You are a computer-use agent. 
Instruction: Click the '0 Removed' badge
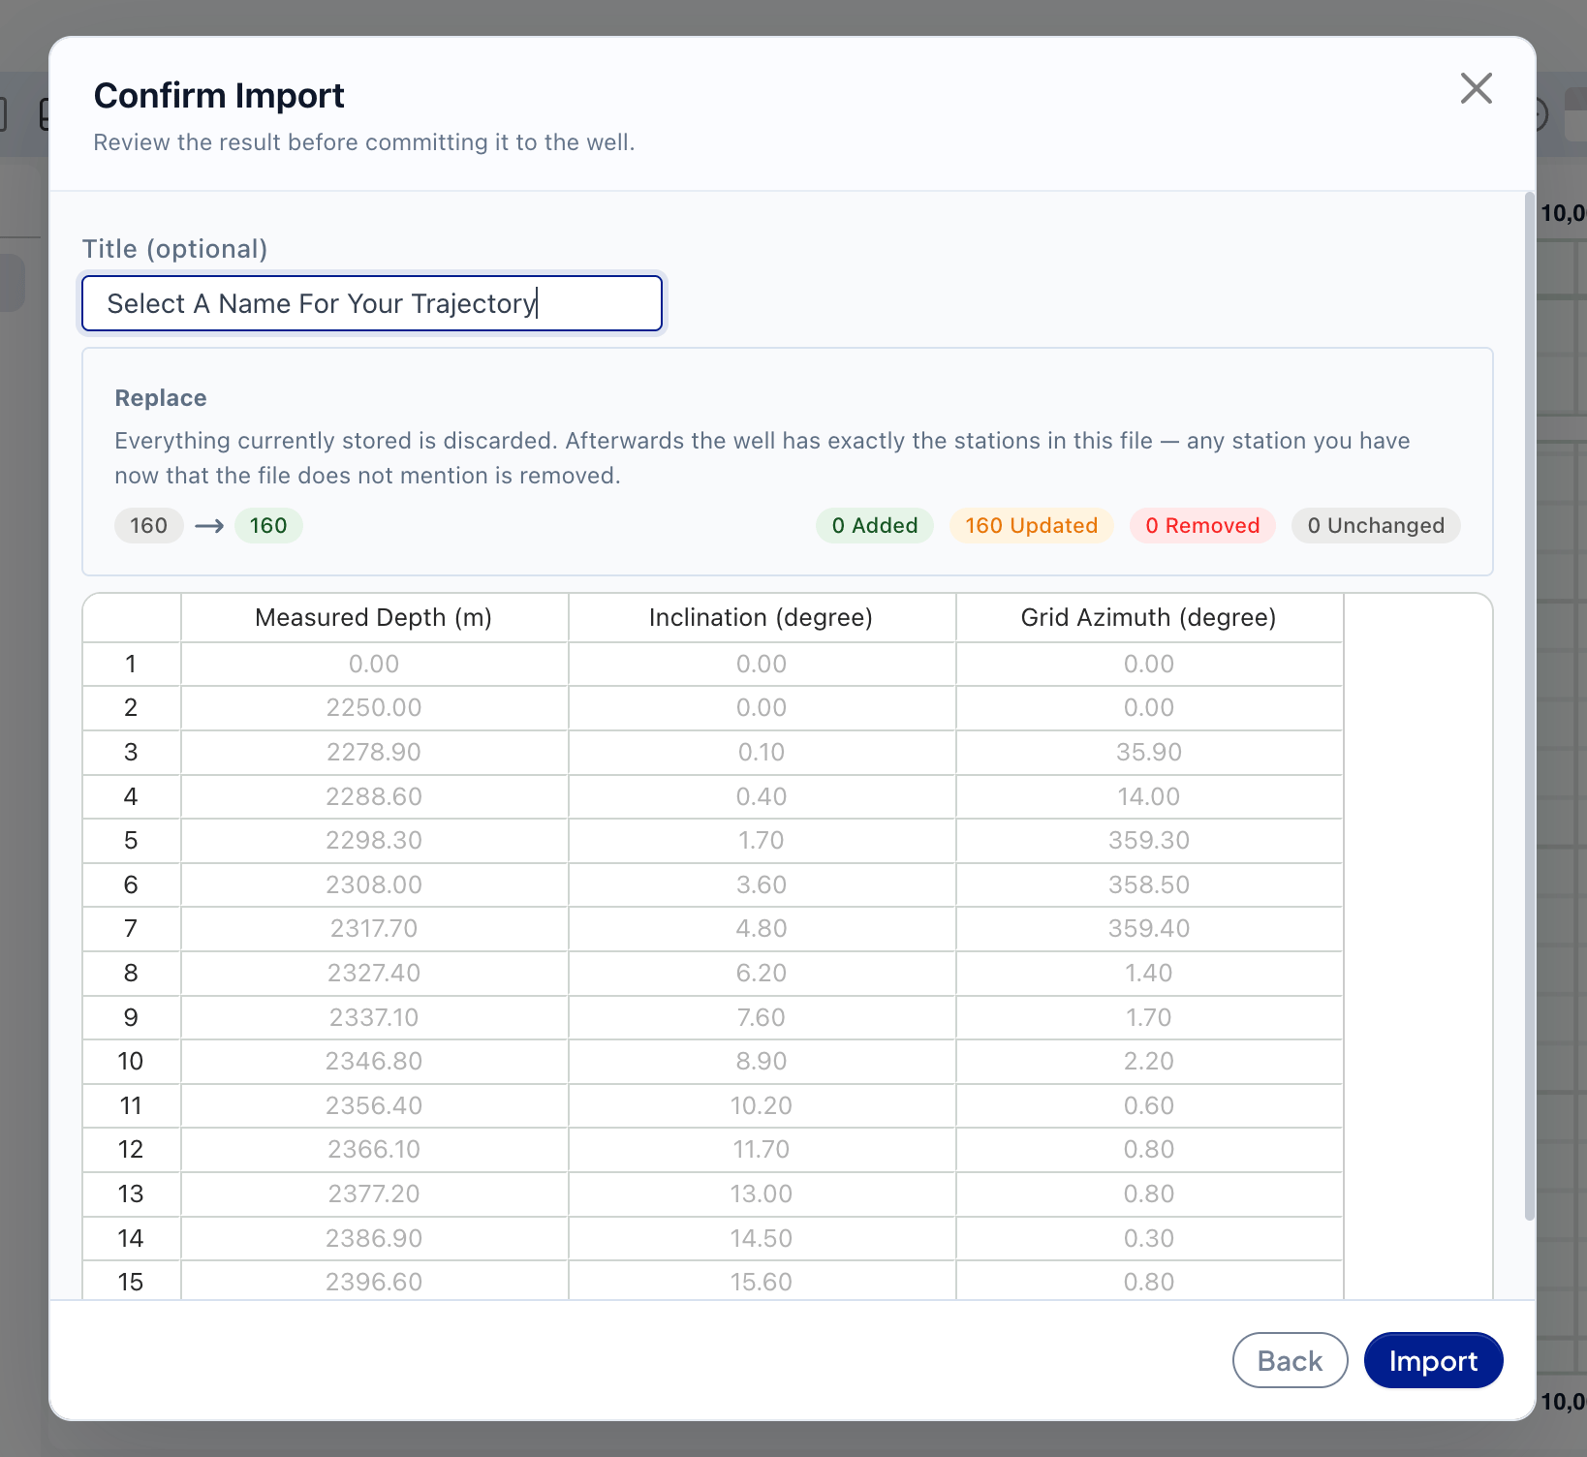click(x=1202, y=525)
